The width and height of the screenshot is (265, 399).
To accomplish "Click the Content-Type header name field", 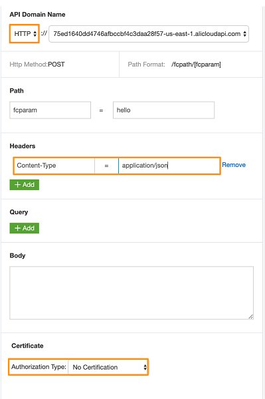I will point(54,166).
